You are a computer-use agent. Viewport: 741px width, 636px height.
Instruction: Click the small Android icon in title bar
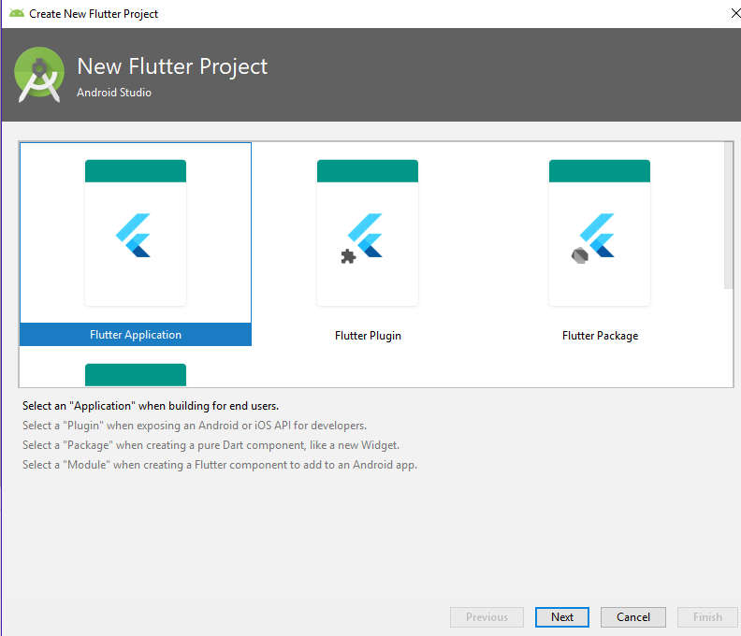[x=17, y=13]
